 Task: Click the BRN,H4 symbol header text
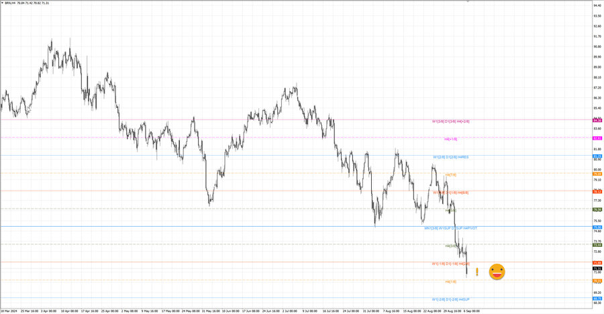[10, 3]
